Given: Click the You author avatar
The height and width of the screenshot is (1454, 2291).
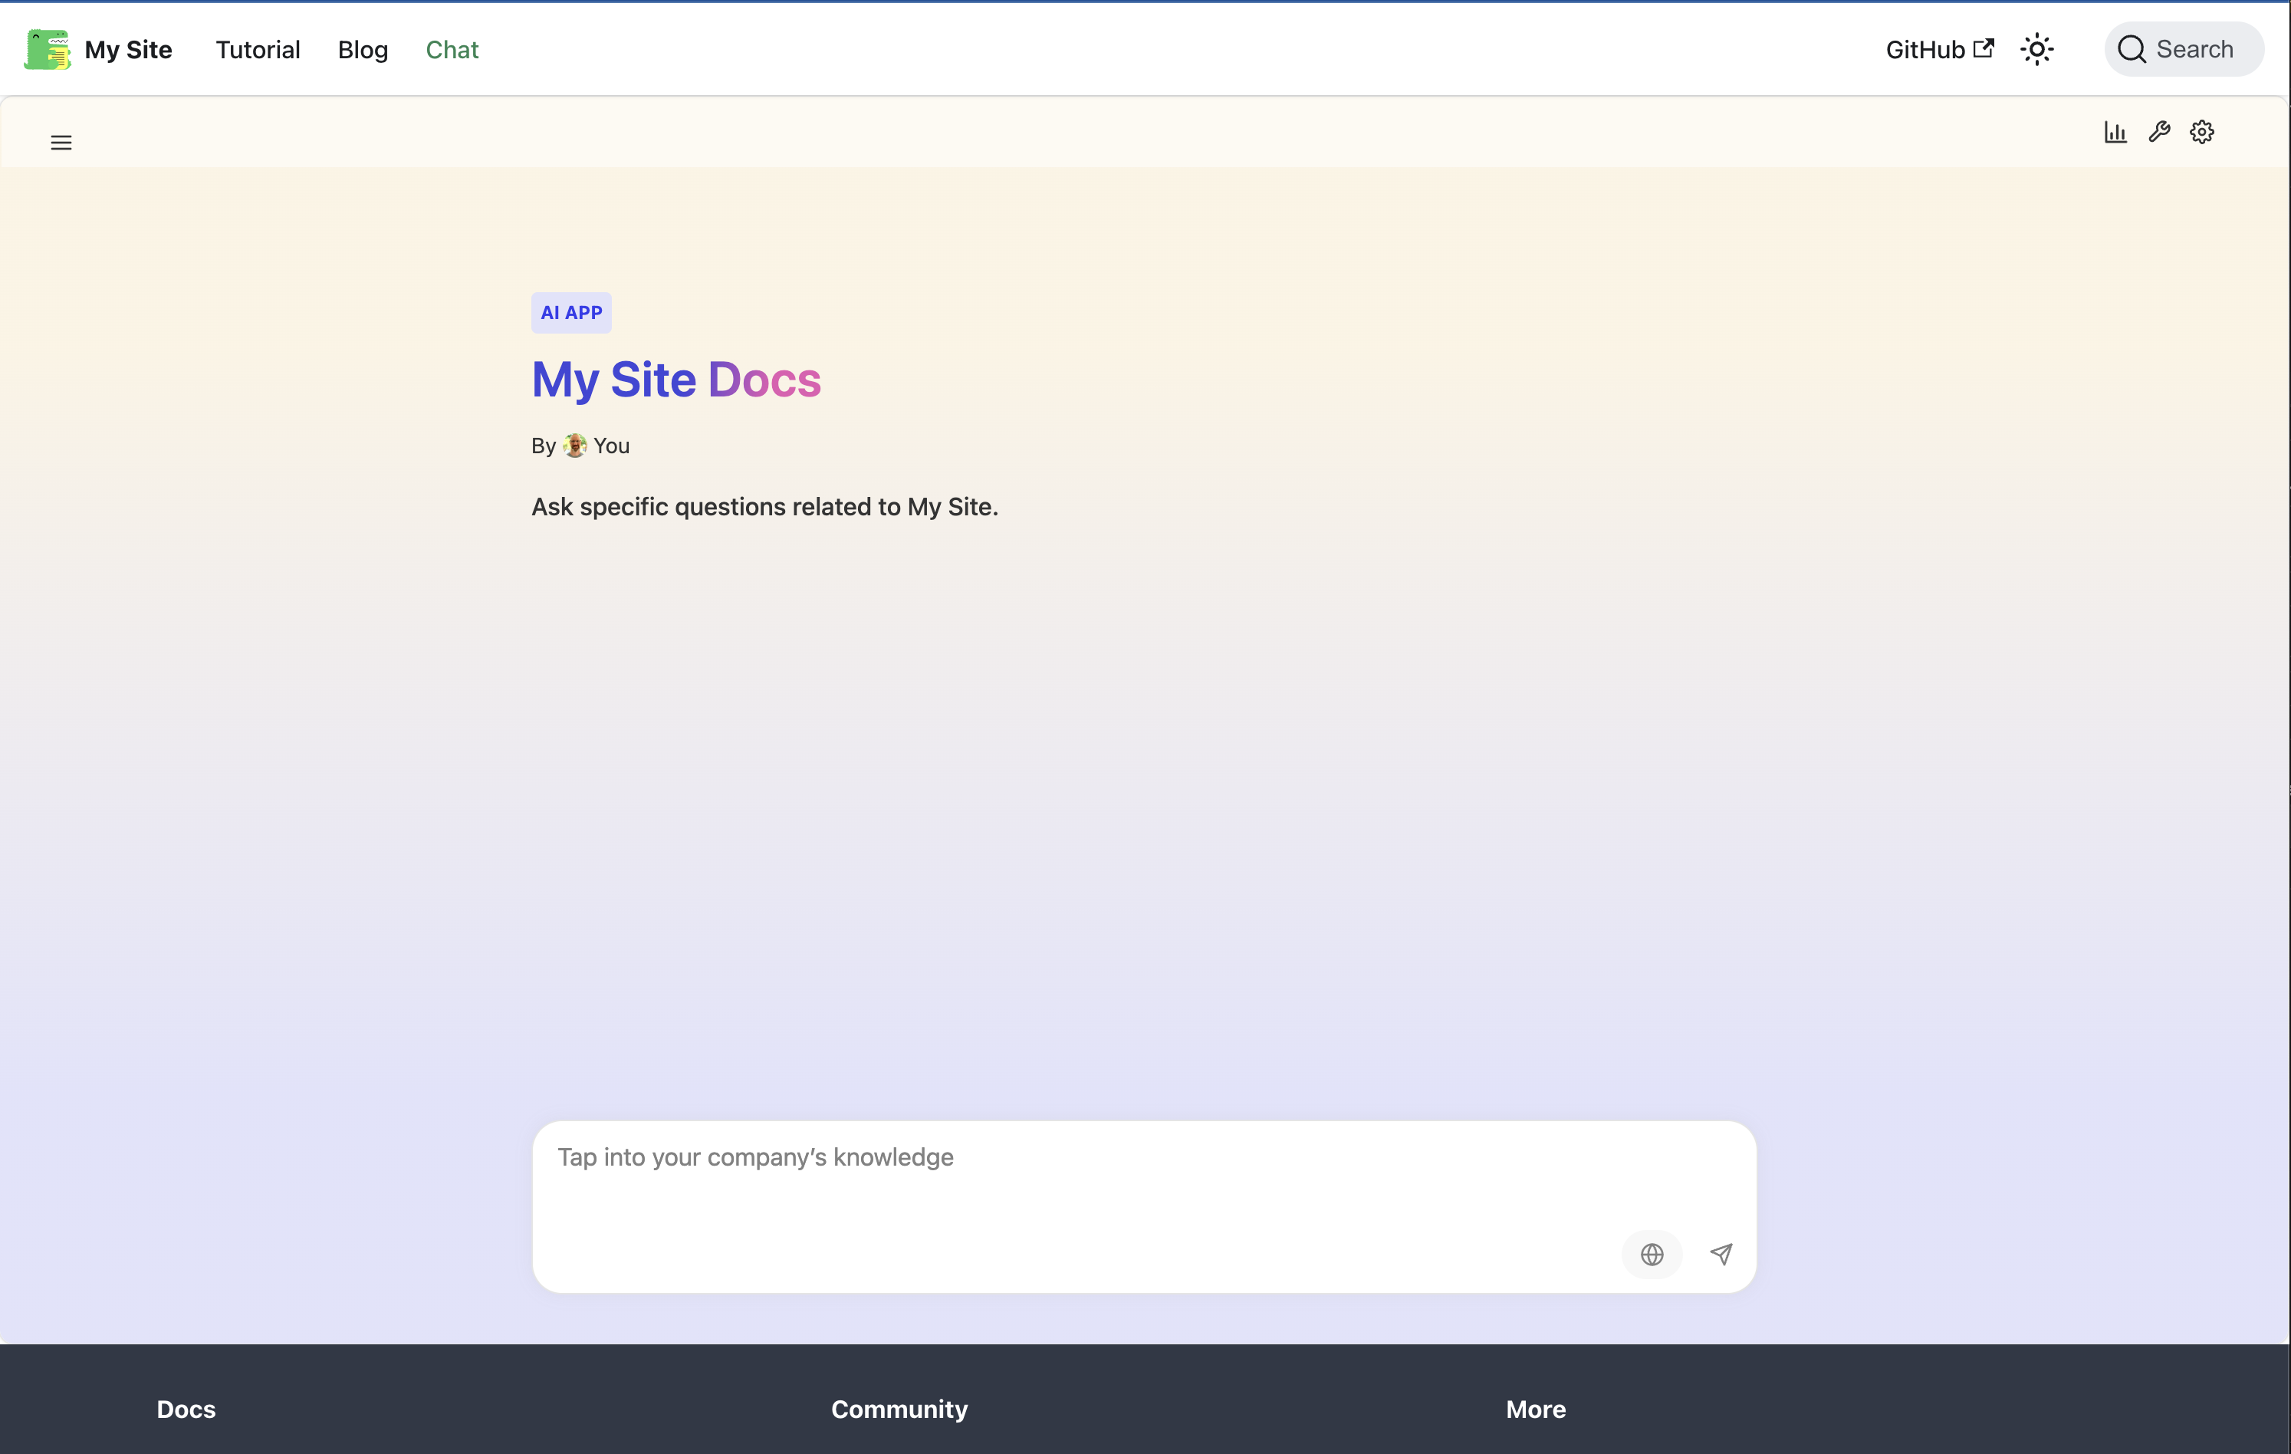Looking at the screenshot, I should pos(574,446).
